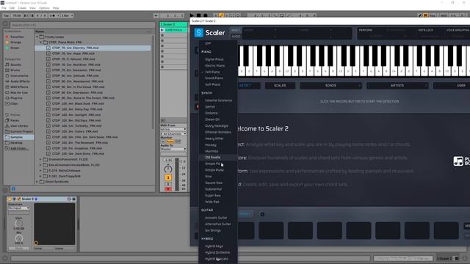The width and height of the screenshot is (470, 264).
Task: Select the Am Eternity midi file
Action: point(93,48)
